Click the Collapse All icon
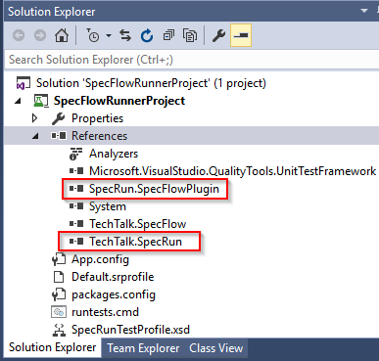 coord(168,35)
